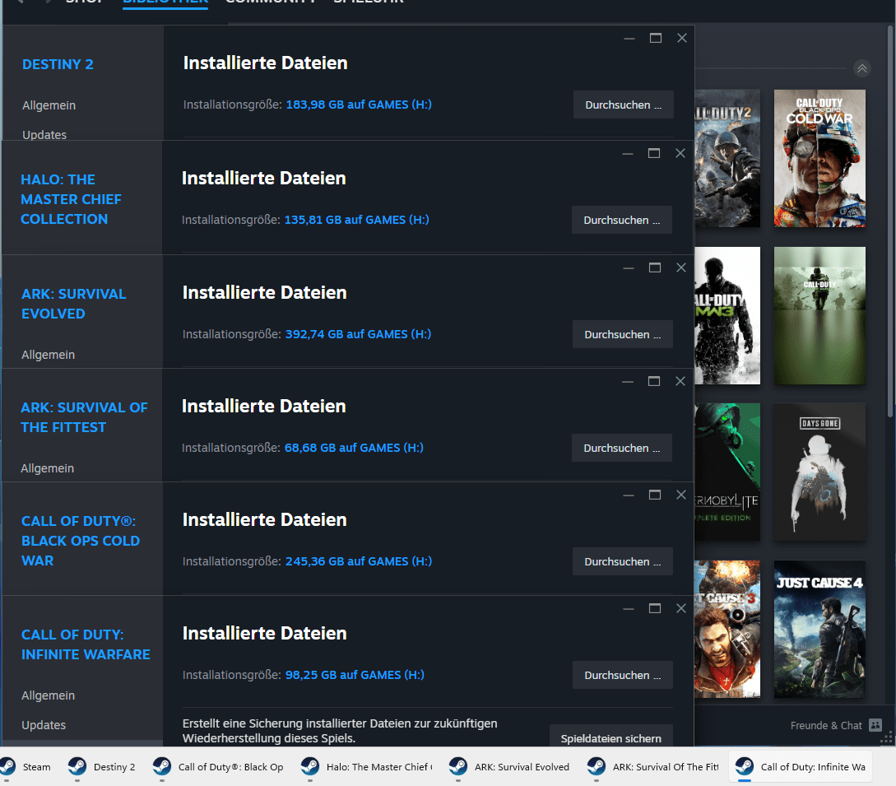The width and height of the screenshot is (896, 786).
Task: Close the ARK: Survival Evolved properties window
Action: (681, 267)
